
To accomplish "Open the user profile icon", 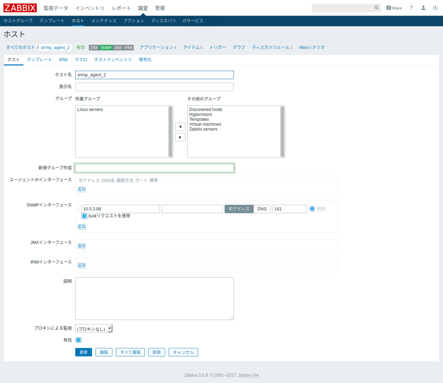I will [x=423, y=8].
